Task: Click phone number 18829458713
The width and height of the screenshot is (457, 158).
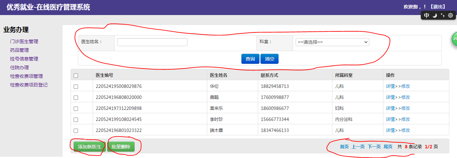Action: pyautogui.click(x=275, y=86)
